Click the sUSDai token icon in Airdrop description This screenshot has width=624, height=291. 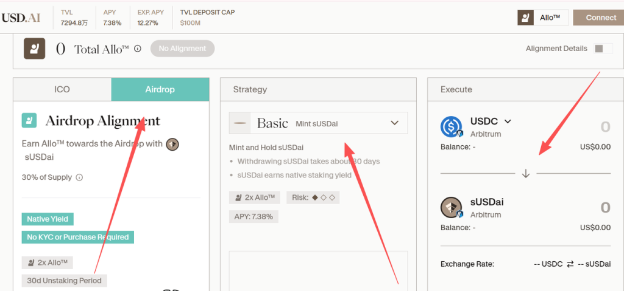pyautogui.click(x=172, y=144)
